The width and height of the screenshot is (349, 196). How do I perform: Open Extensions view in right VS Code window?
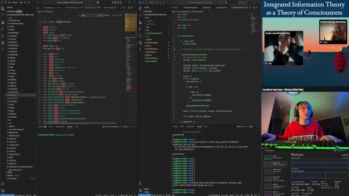coord(140,42)
